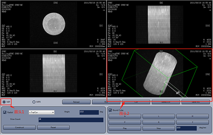The image size is (213, 135).
Task: Click the R orientation button
Action: click(x=159, y=122)
